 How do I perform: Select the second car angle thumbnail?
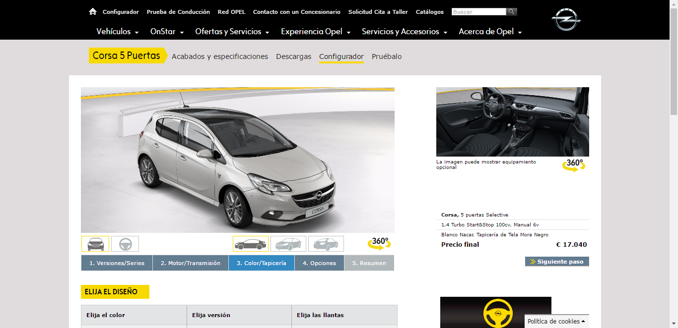[x=288, y=244]
